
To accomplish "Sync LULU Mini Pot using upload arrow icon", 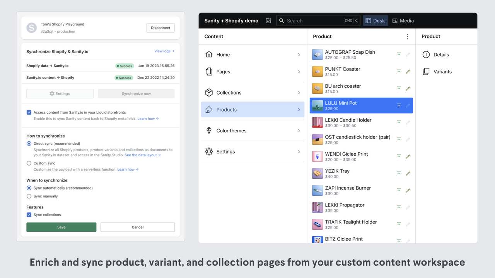I will point(399,105).
